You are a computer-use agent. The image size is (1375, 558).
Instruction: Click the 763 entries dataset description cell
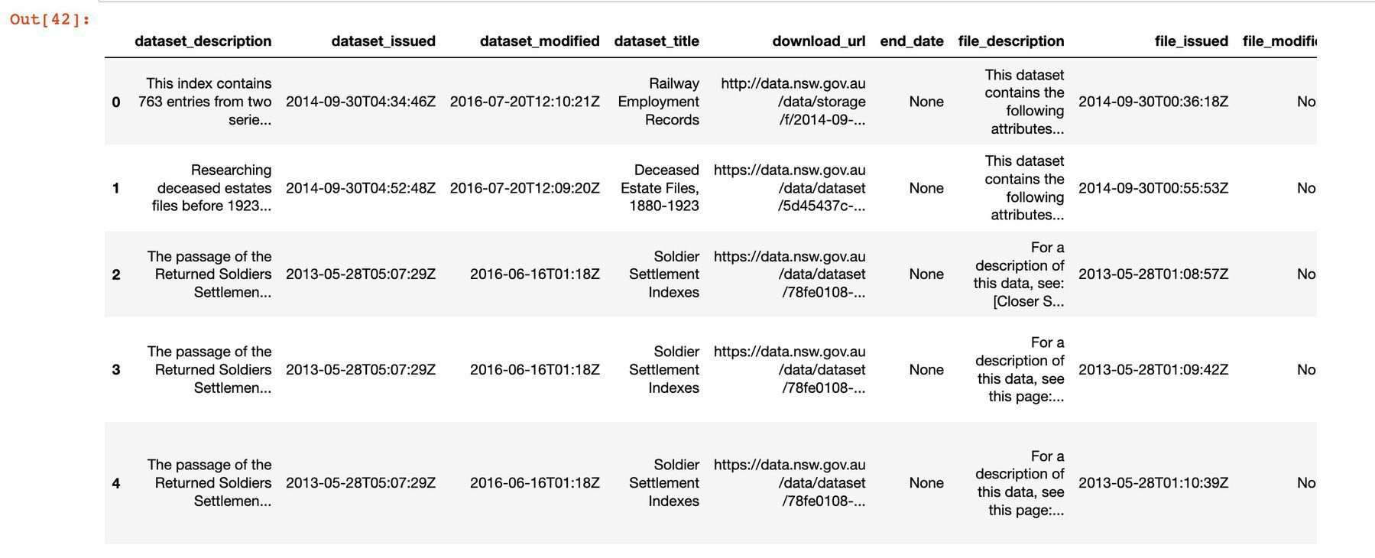(205, 102)
